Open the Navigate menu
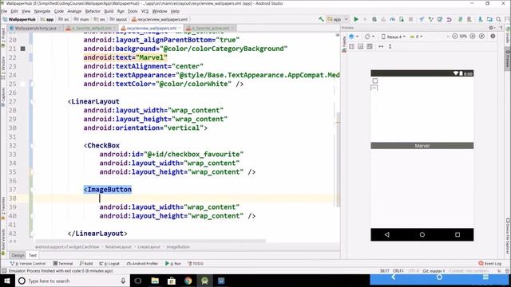Screen dimensions: 511x287 click(x=42, y=11)
